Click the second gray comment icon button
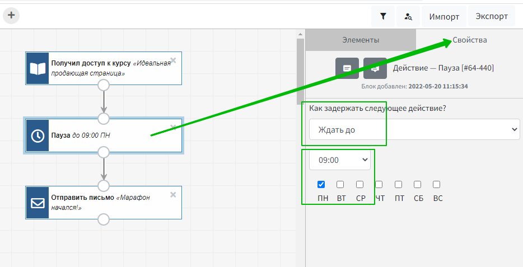 375,68
